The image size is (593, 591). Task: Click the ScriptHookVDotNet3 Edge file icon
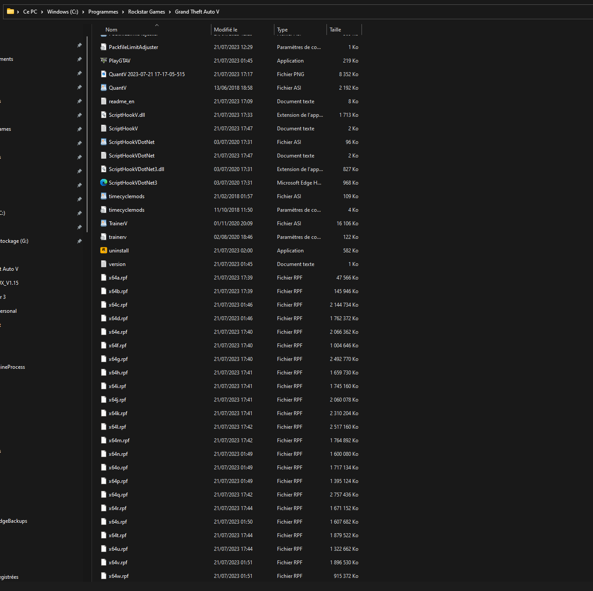coord(104,183)
